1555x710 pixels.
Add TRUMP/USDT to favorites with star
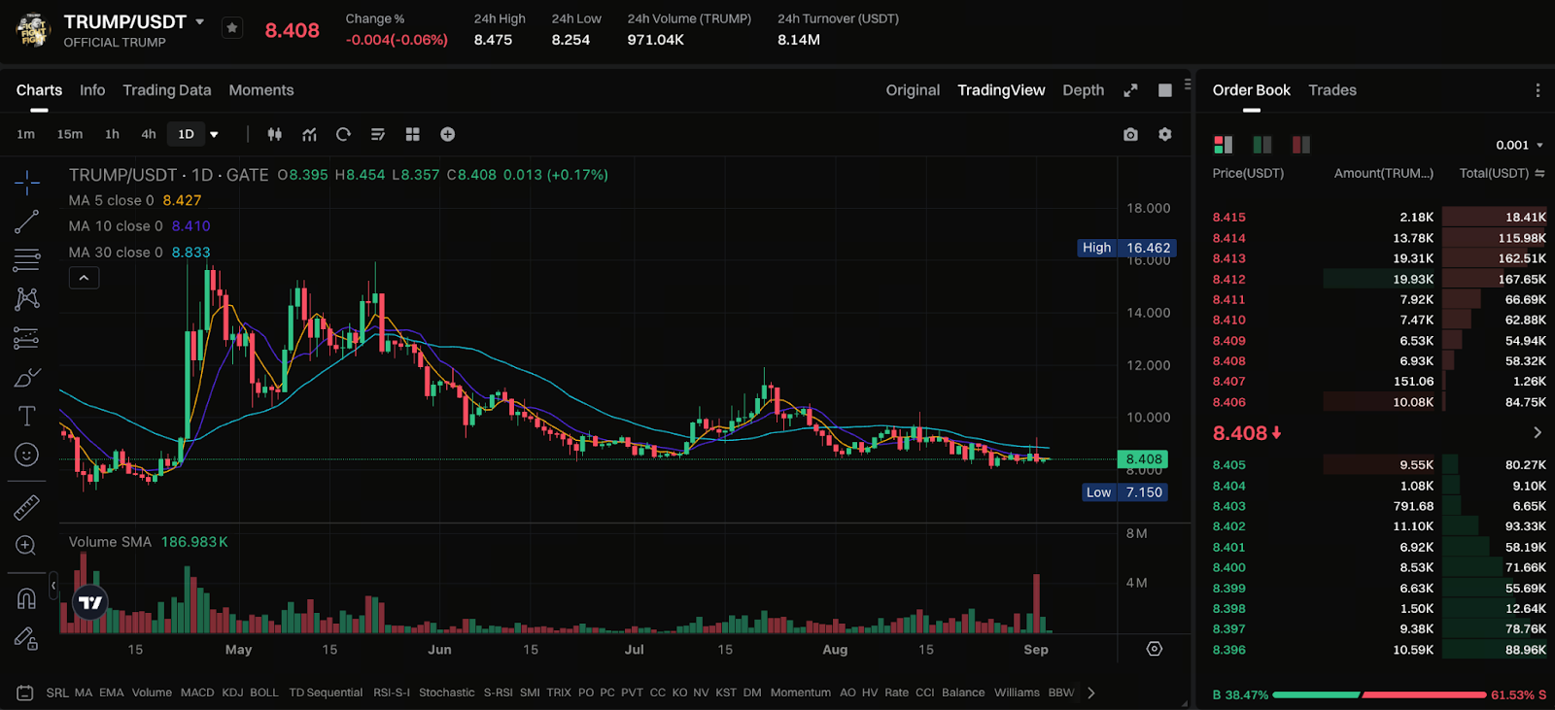tap(232, 28)
